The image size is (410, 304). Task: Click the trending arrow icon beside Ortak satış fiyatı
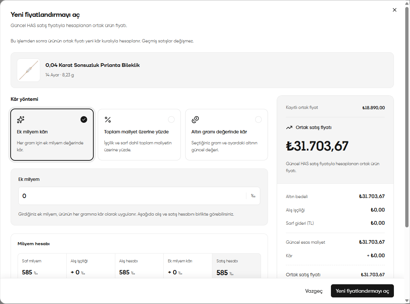pyautogui.click(x=289, y=128)
